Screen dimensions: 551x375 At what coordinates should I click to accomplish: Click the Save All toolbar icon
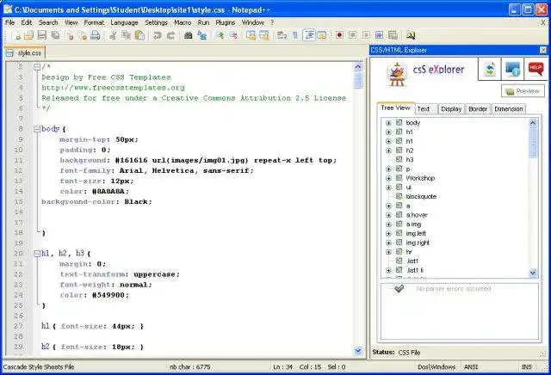(55, 35)
